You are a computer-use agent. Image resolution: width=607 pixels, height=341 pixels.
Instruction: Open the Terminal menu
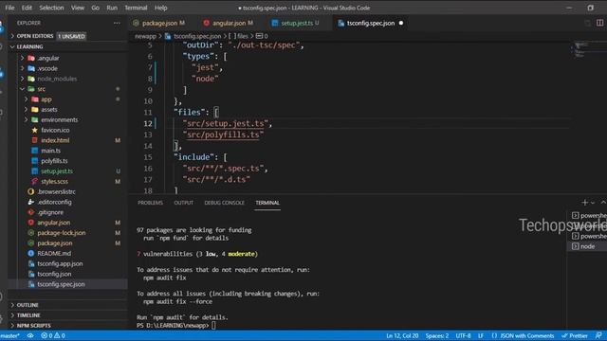pyautogui.click(x=136, y=8)
